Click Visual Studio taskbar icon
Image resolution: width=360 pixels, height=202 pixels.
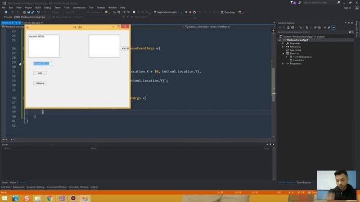(x=61, y=198)
